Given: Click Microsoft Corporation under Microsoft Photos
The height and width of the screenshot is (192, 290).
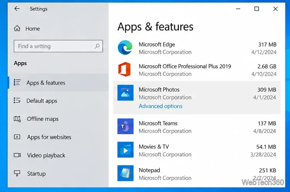Looking at the screenshot, I should pos(165,98).
